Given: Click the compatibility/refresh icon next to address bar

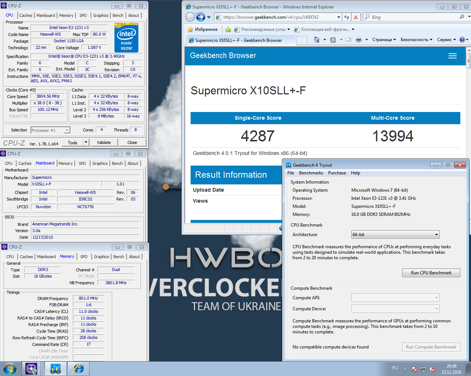Looking at the screenshot, I should (x=346, y=17).
